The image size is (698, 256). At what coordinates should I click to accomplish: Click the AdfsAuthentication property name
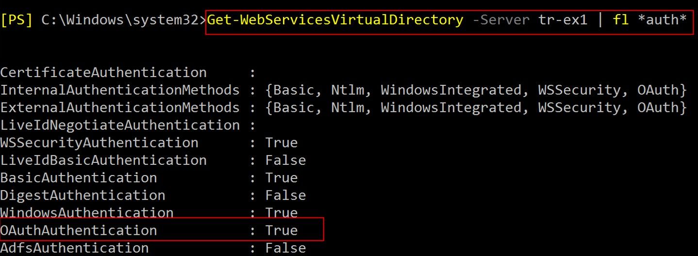[74, 248]
